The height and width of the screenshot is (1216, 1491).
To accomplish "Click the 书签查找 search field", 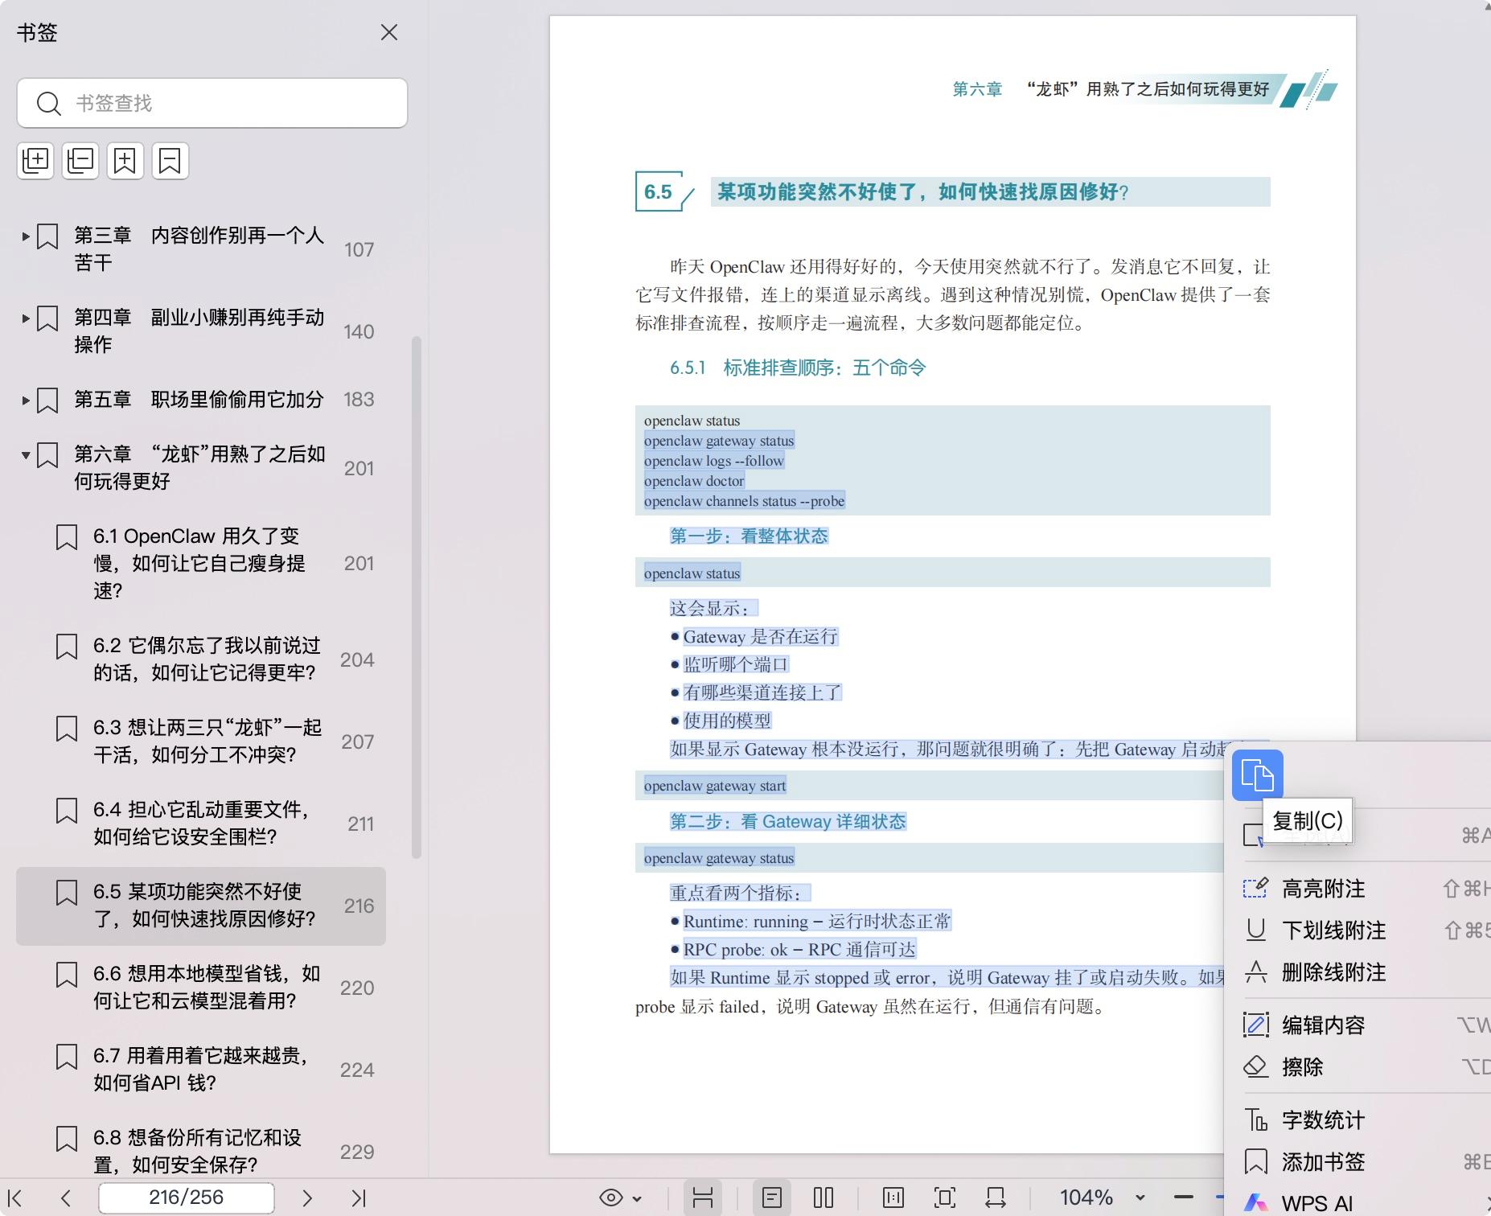I will (x=212, y=103).
